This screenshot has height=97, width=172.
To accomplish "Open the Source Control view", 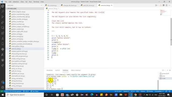I will (x=3, y=17).
